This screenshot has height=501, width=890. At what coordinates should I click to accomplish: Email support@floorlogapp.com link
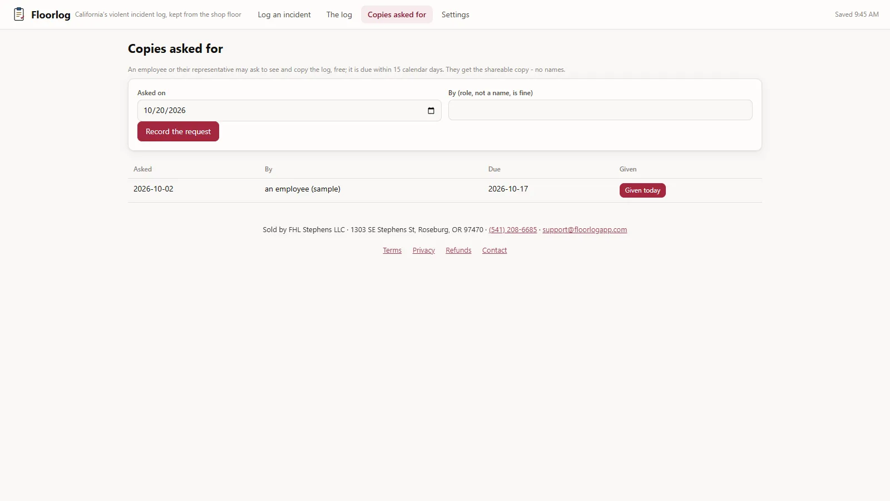[x=585, y=230]
